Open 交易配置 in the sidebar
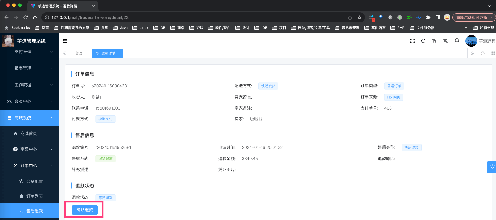The image size is (496, 220). (34, 181)
